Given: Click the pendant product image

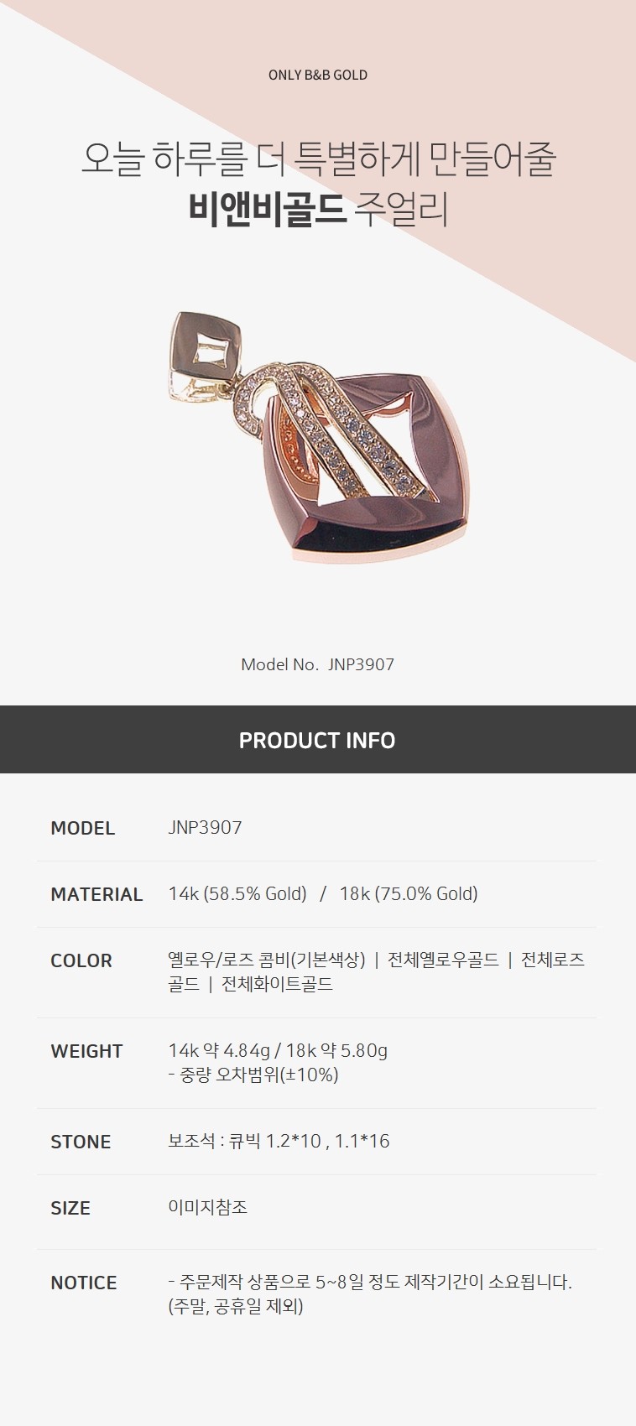Looking at the screenshot, I should click(317, 436).
